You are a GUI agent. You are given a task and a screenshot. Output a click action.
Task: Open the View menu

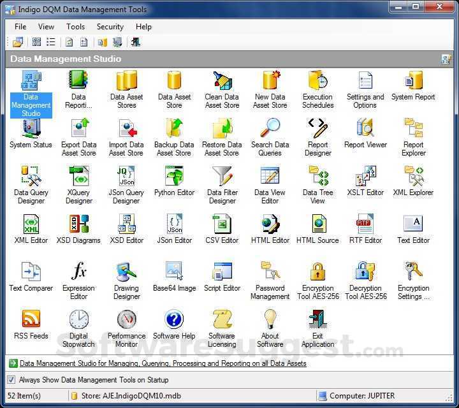point(46,27)
